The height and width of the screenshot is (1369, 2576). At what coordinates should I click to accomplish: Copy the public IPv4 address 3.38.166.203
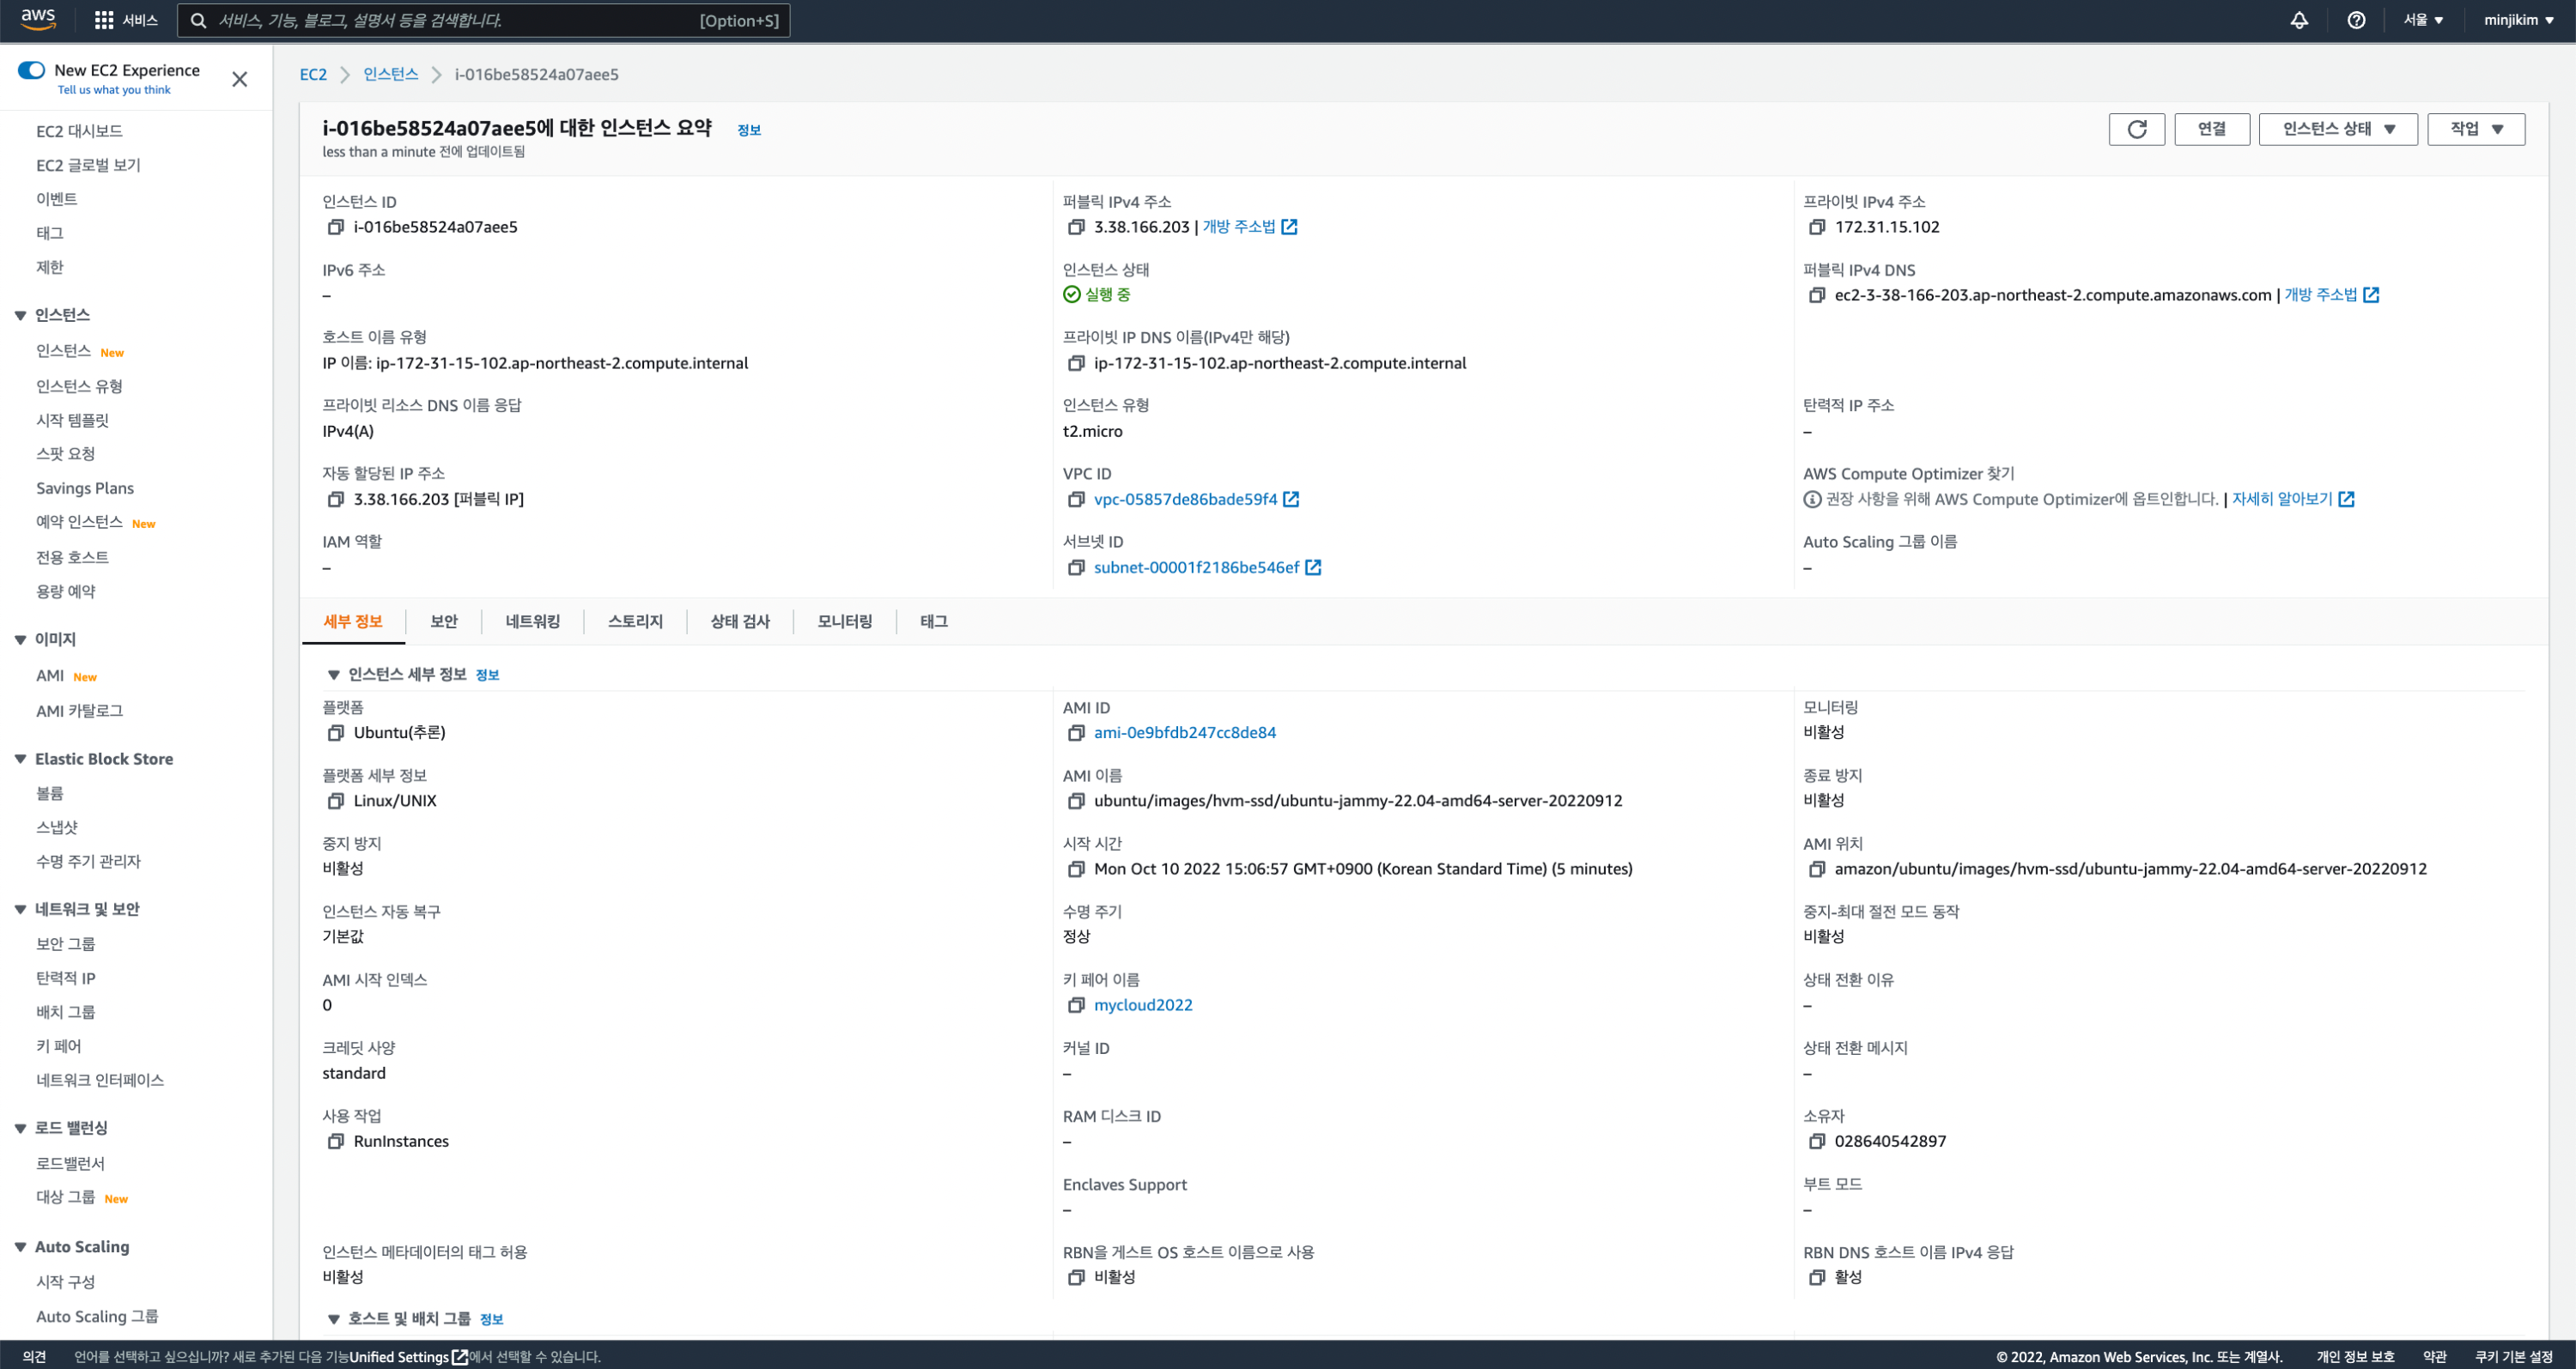pos(1076,227)
